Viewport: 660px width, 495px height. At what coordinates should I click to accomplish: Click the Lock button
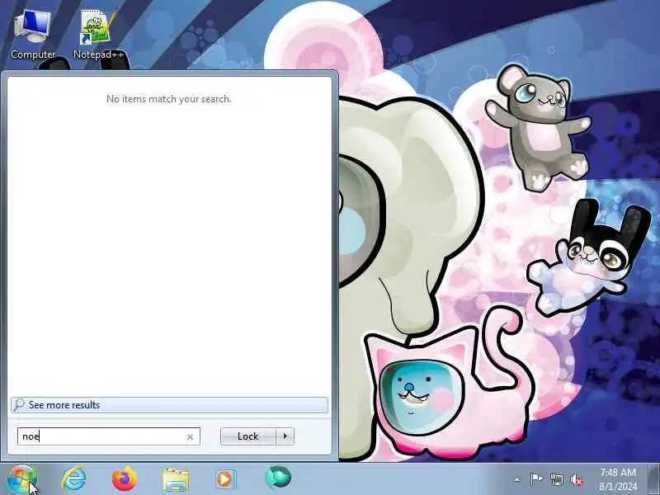(248, 436)
